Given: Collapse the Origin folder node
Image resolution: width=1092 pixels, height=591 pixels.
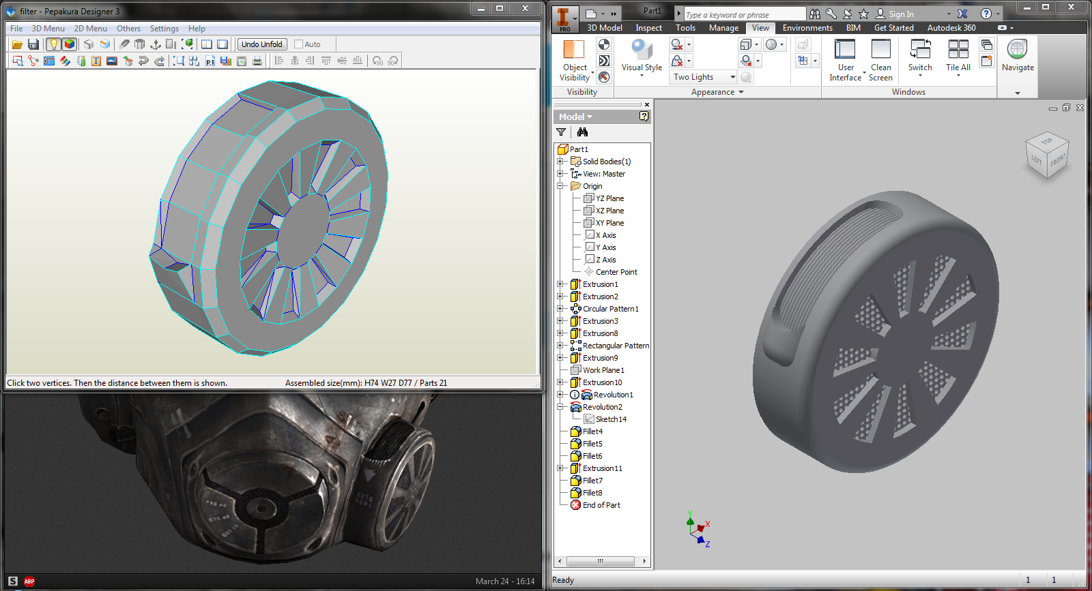Looking at the screenshot, I should [x=560, y=186].
